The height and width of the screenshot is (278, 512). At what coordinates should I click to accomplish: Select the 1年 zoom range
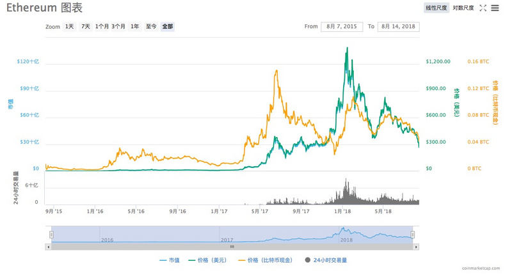(135, 26)
